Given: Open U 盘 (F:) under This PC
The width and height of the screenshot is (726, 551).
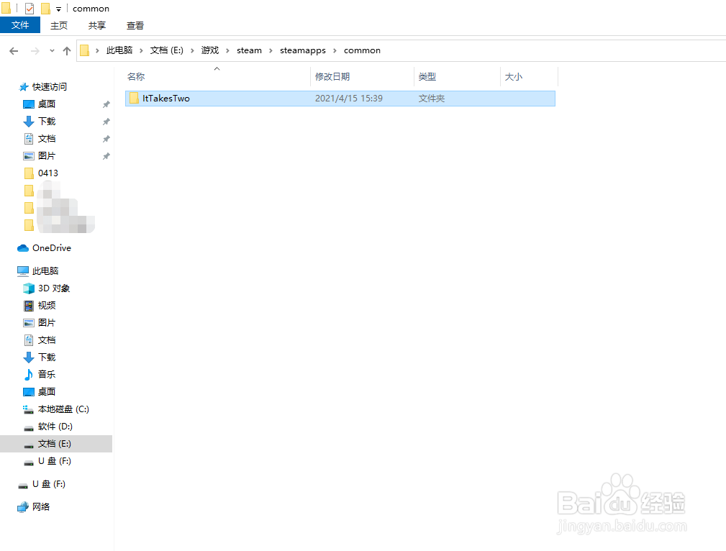Looking at the screenshot, I should tap(55, 460).
